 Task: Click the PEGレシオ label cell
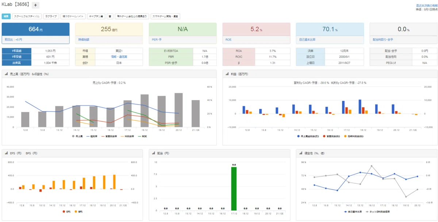(391, 63)
